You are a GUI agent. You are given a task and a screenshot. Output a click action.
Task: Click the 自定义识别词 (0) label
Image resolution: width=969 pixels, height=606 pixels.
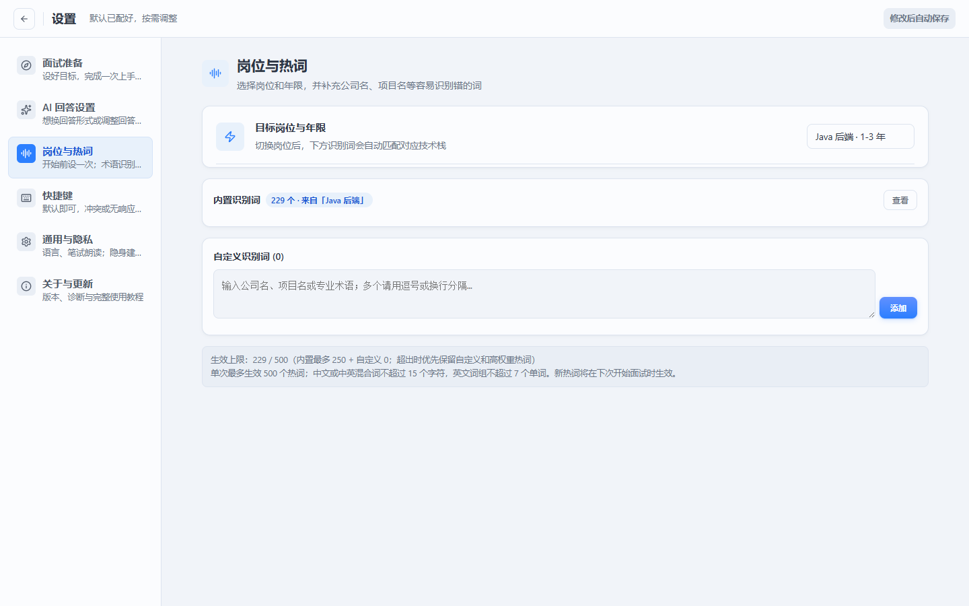(249, 257)
